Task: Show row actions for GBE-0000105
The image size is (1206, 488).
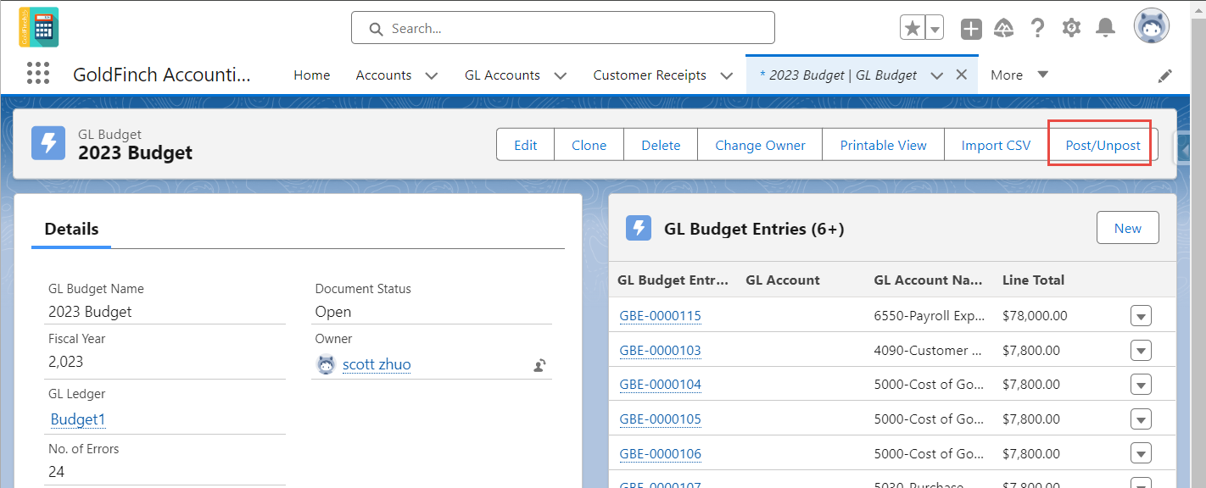Action: pyautogui.click(x=1141, y=419)
